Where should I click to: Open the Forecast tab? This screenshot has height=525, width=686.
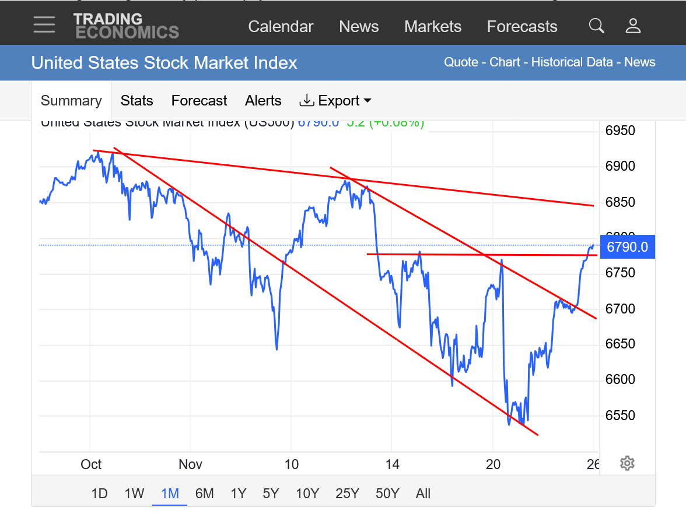point(199,101)
